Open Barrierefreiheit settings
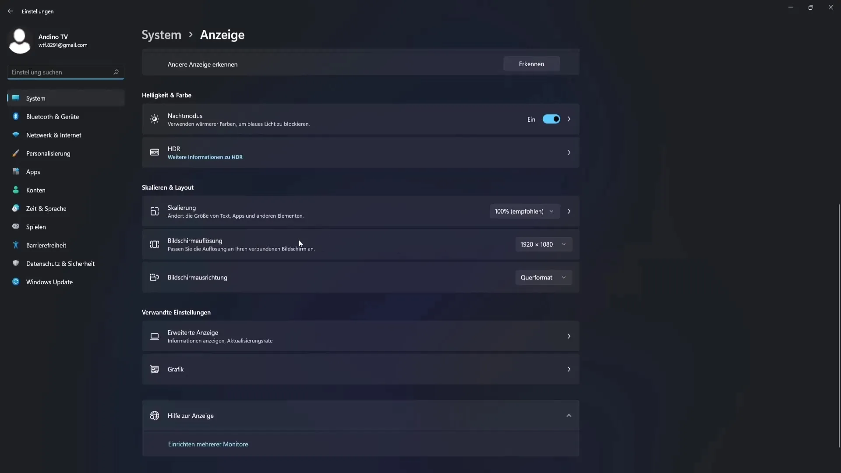The height and width of the screenshot is (473, 841). pos(46,245)
